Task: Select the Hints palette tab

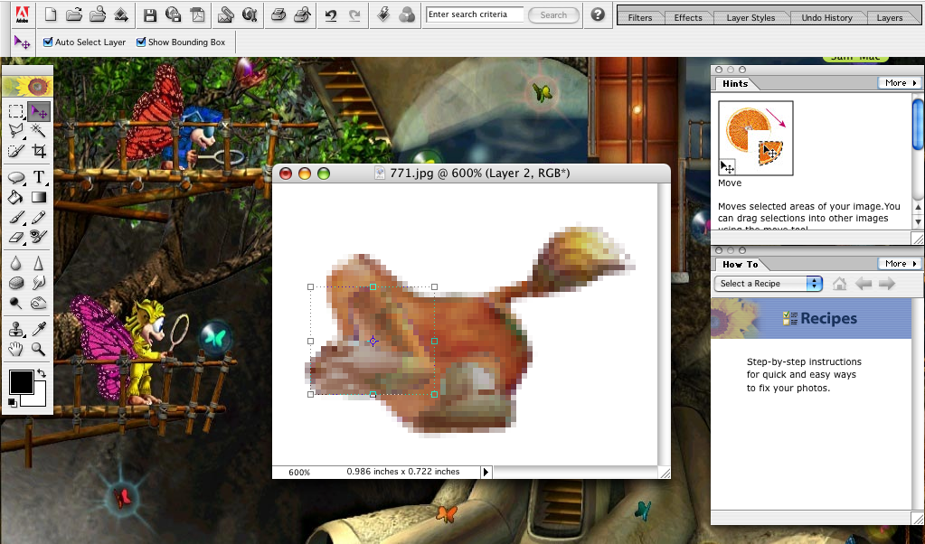Action: tap(735, 84)
